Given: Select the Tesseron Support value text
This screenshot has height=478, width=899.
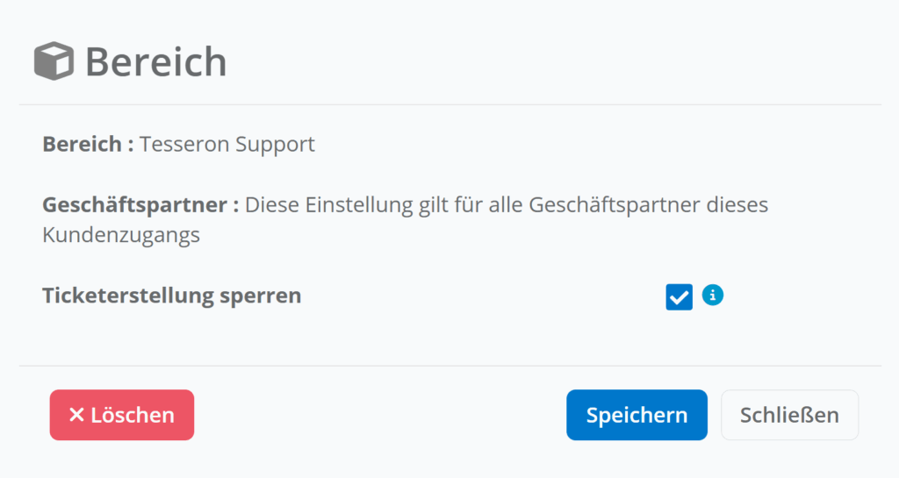Looking at the screenshot, I should [227, 144].
